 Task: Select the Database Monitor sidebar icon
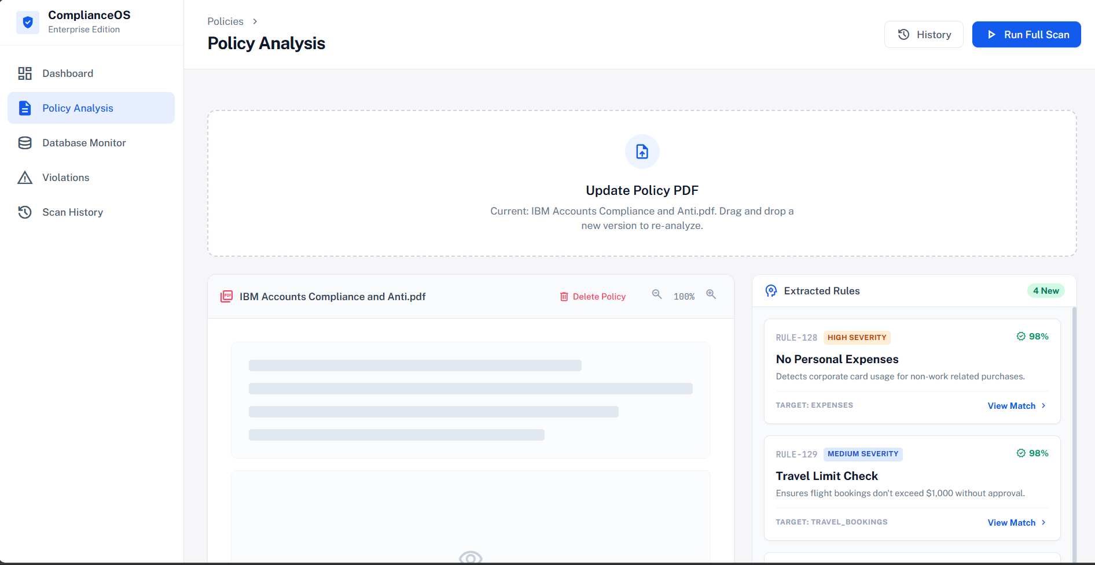tap(25, 143)
